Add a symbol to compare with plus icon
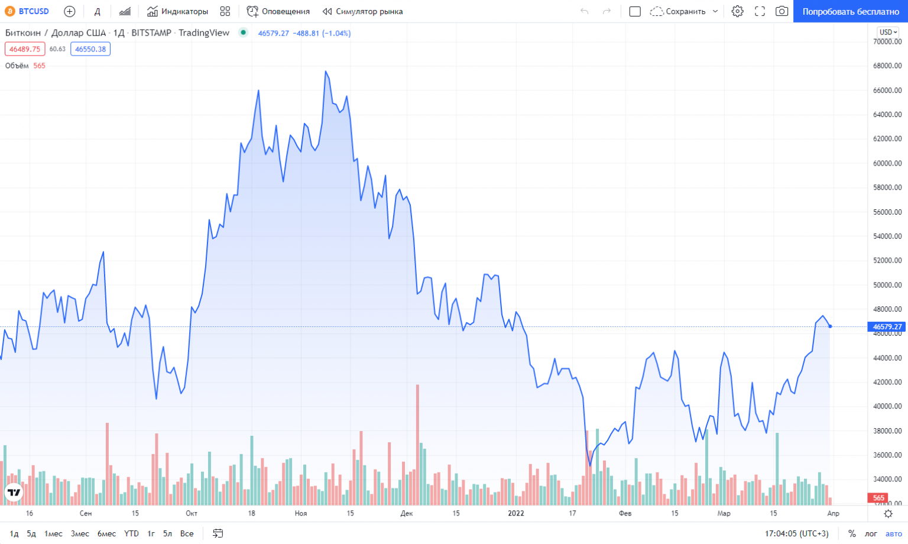Viewport: 908px width, 544px height. tap(70, 11)
